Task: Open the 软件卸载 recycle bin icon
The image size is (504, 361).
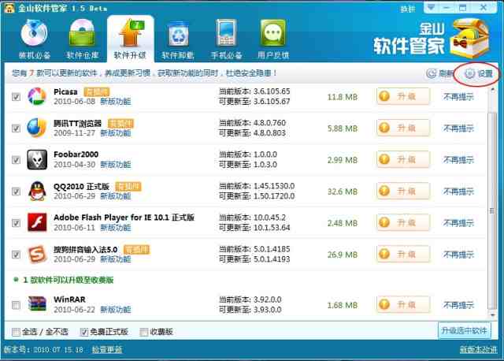Action: click(x=178, y=33)
